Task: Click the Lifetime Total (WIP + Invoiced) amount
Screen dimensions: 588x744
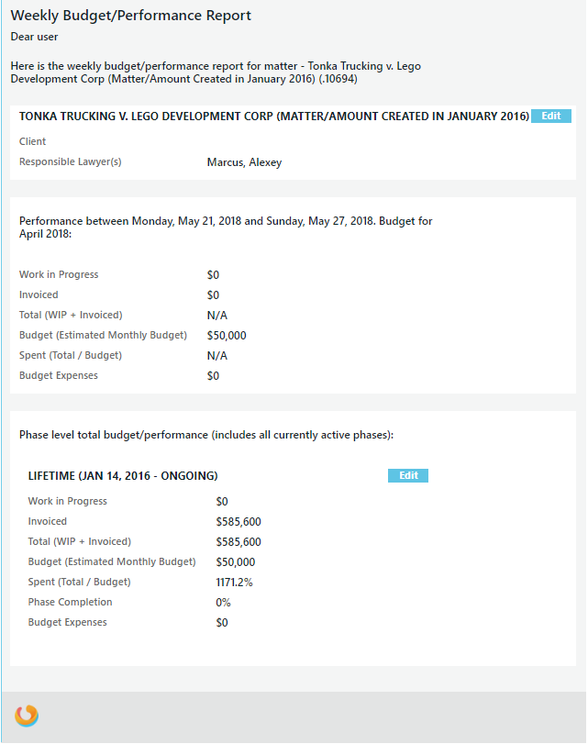Action: (x=239, y=542)
